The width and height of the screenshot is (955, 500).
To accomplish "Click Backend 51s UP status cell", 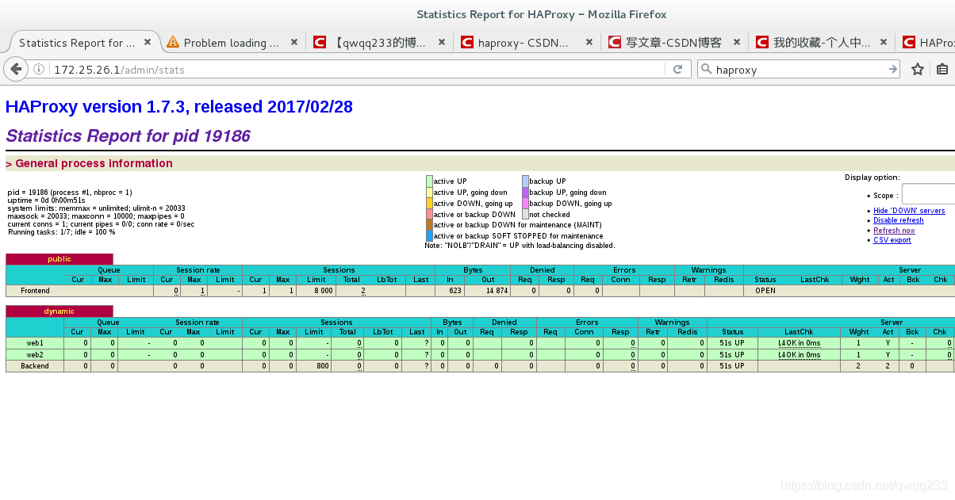I will [x=732, y=366].
